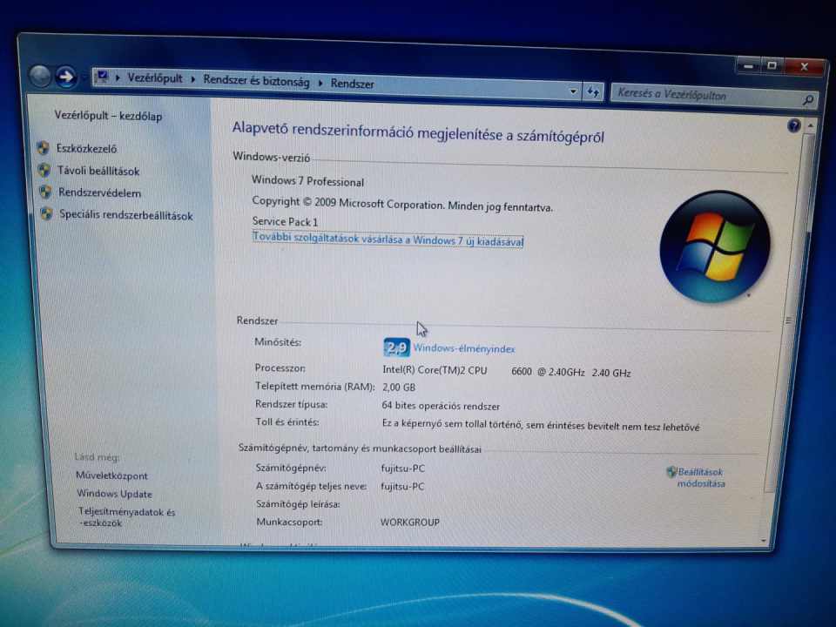Click the shield icon beside Eszközkezelő

[44, 148]
